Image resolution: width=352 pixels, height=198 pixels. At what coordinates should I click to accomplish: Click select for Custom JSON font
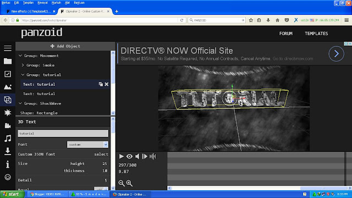point(101,154)
